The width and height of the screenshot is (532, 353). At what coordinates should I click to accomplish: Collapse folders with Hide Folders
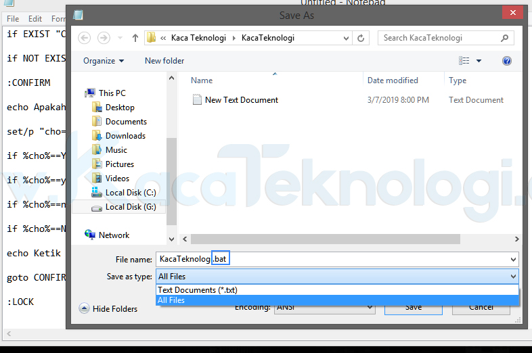click(x=108, y=308)
